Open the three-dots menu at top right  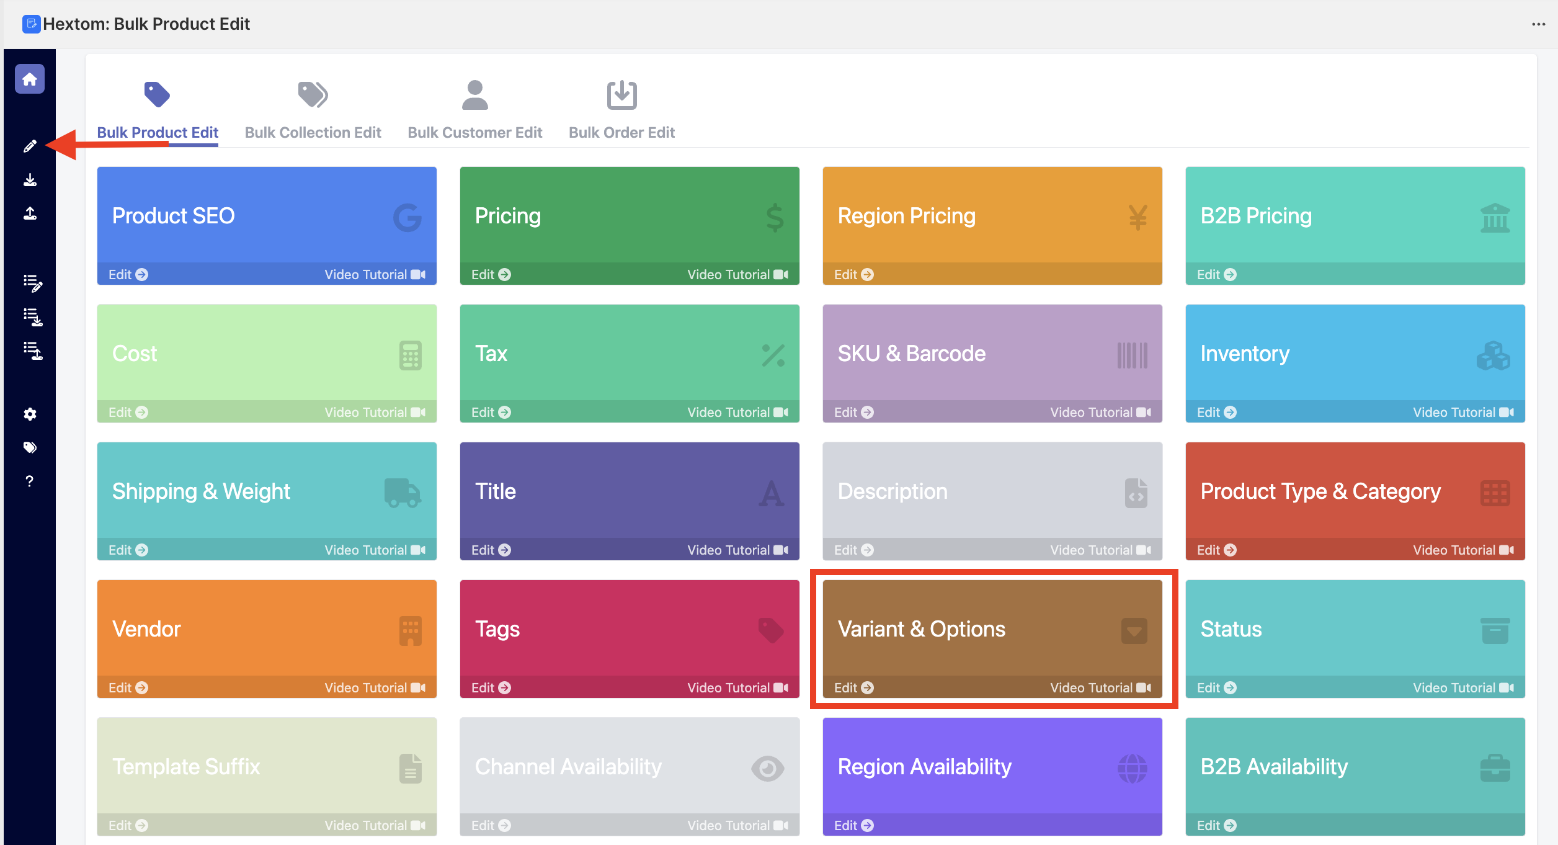tap(1538, 24)
